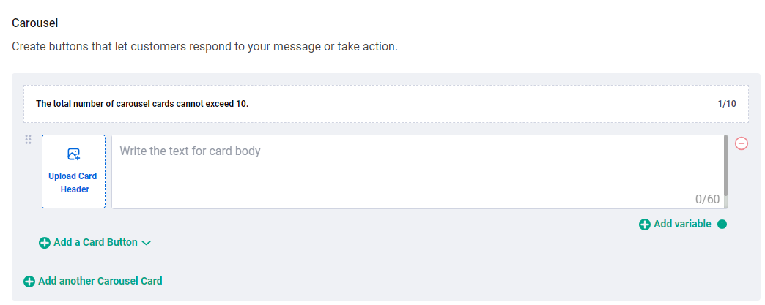Click the 0/60 character counter
This screenshot has width=765, height=305.
tap(707, 199)
